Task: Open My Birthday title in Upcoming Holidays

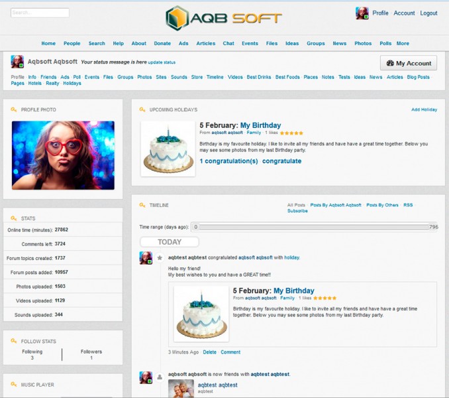Action: pyautogui.click(x=260, y=125)
